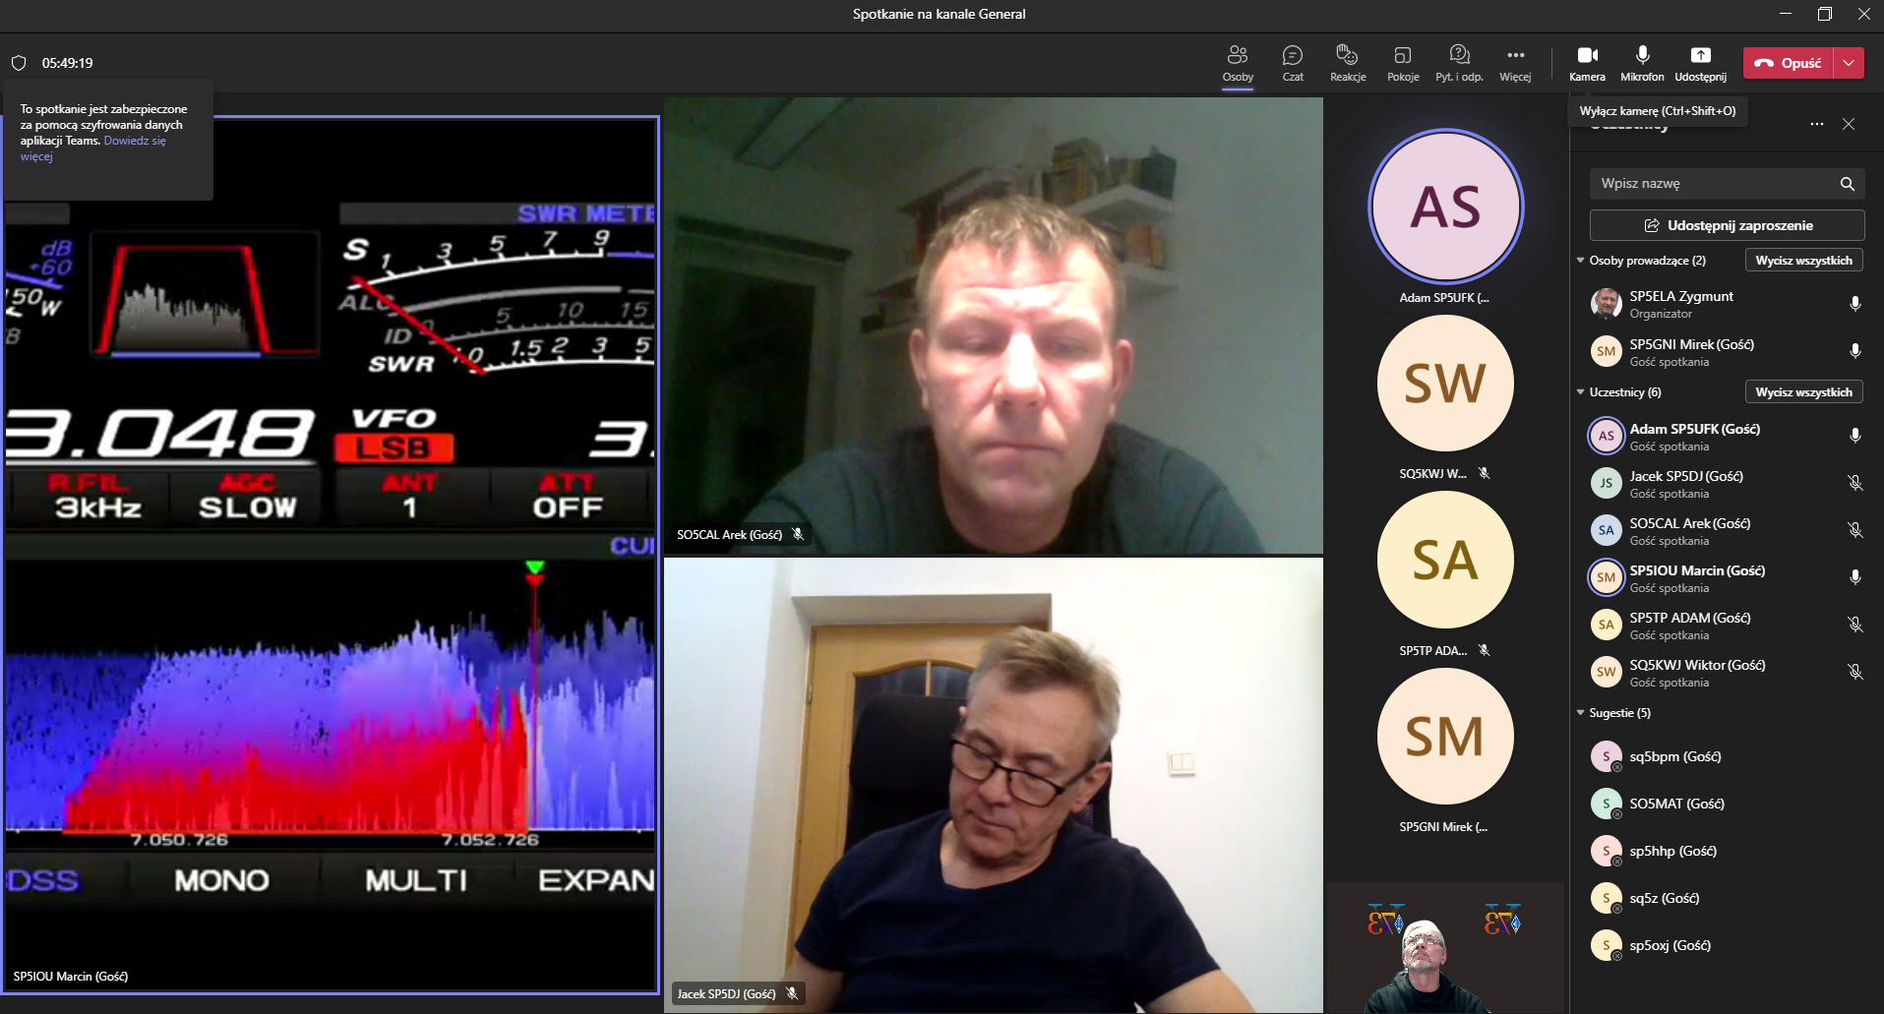Screen dimensions: 1884x1014
Task: Toggle the Mikrofon microphone button
Action: pyautogui.click(x=1642, y=63)
